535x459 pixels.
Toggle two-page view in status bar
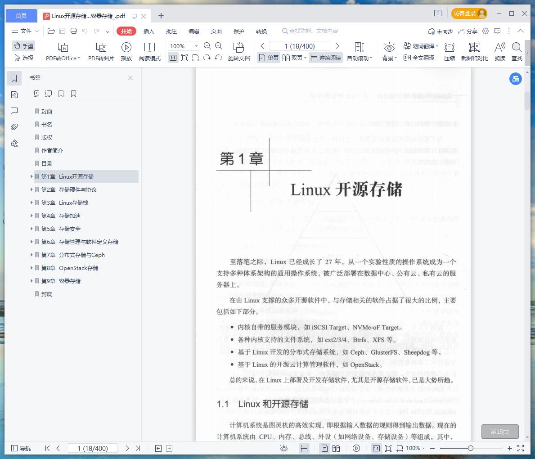point(336,448)
